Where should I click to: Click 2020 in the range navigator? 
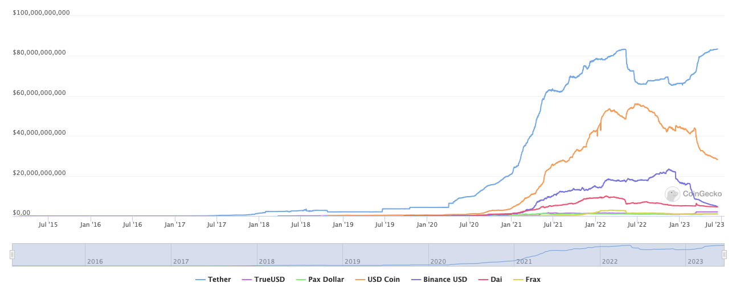[438, 261]
